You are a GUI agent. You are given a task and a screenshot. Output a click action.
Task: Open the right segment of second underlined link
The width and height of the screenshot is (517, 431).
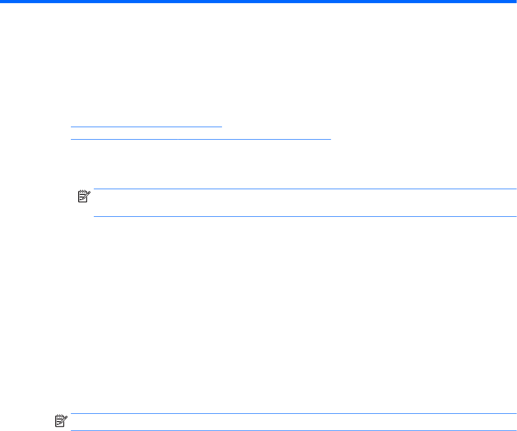click(x=254, y=140)
